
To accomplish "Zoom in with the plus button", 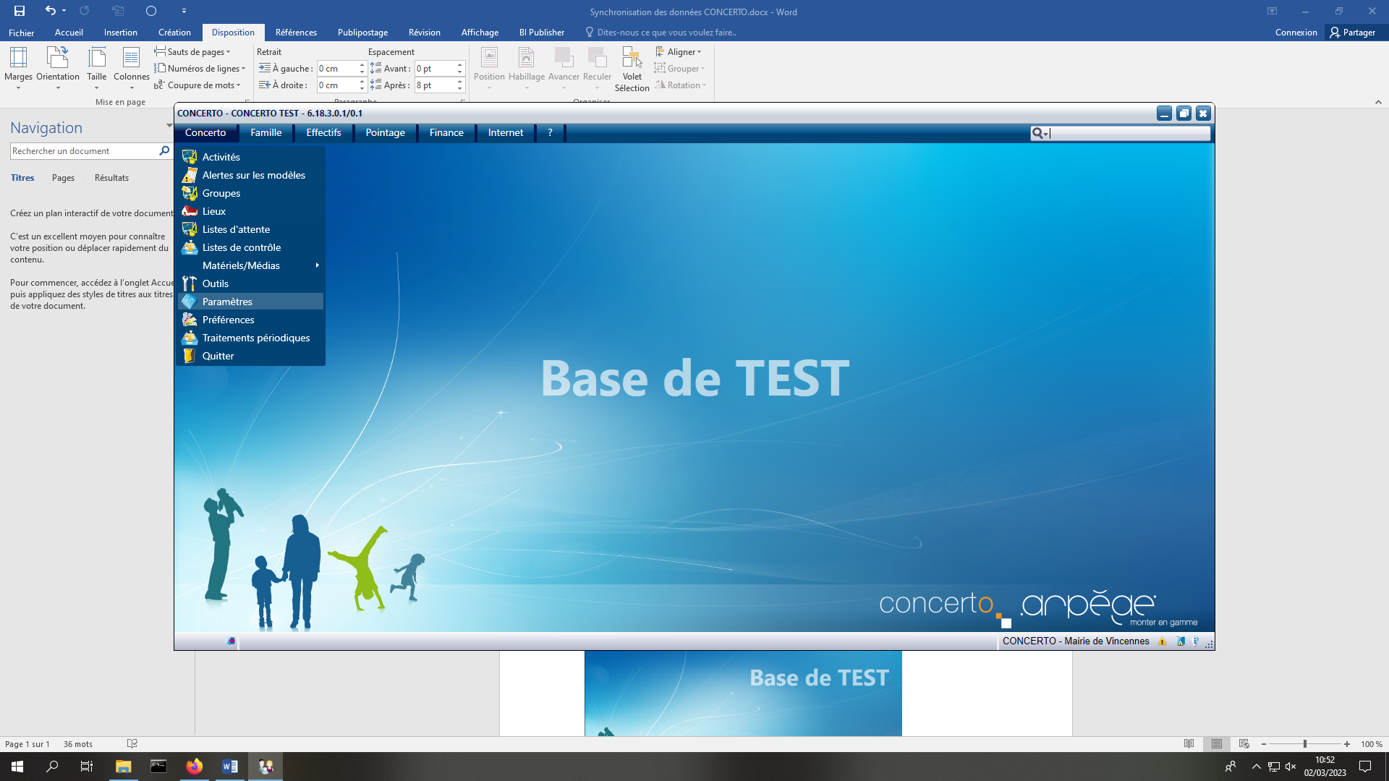I will pos(1347,744).
